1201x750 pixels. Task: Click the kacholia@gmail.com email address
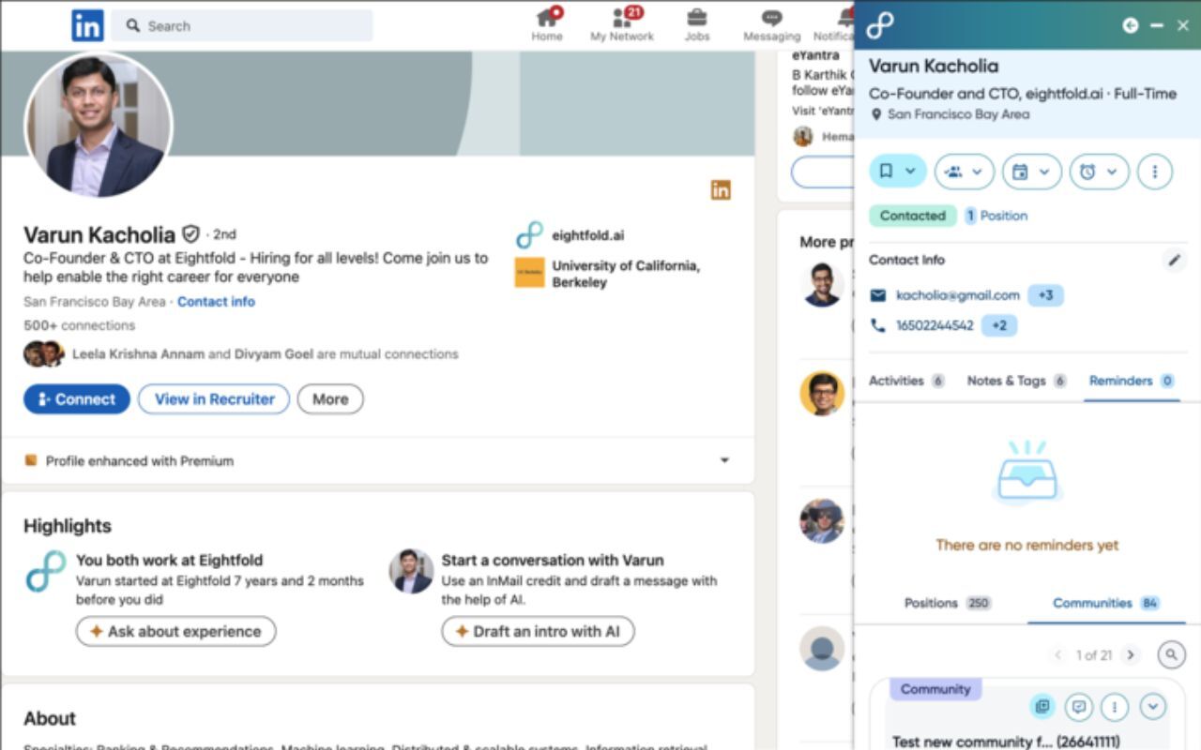point(958,295)
